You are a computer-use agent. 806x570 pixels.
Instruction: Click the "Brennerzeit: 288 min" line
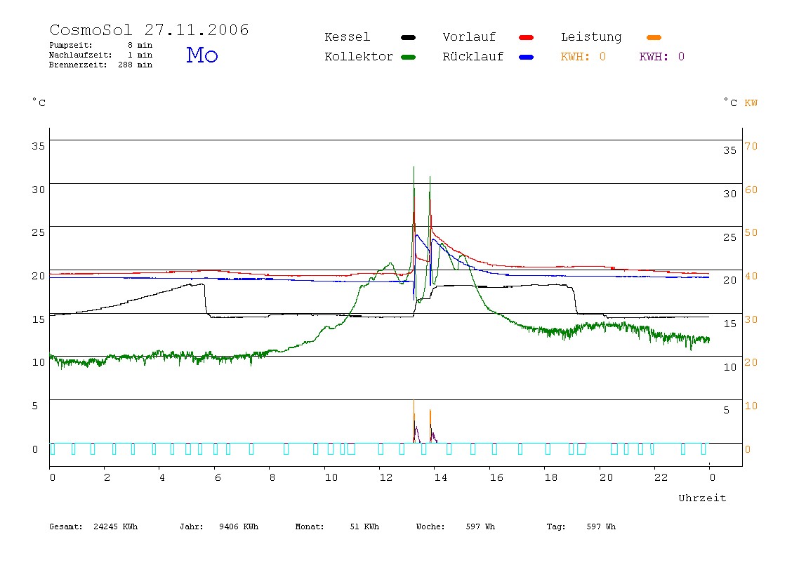(x=101, y=65)
